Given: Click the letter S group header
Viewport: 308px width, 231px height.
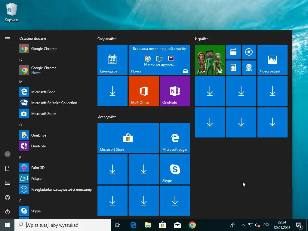Looking at the screenshot, I should pyautogui.click(x=20, y=201).
